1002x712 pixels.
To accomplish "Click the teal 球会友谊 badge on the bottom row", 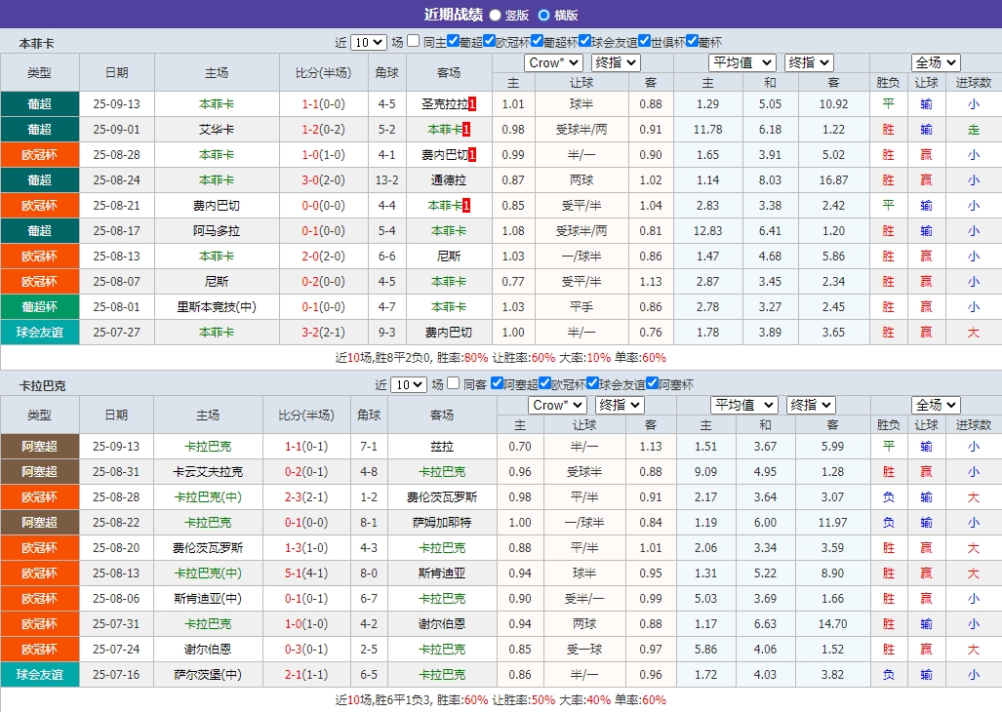I will tap(39, 674).
